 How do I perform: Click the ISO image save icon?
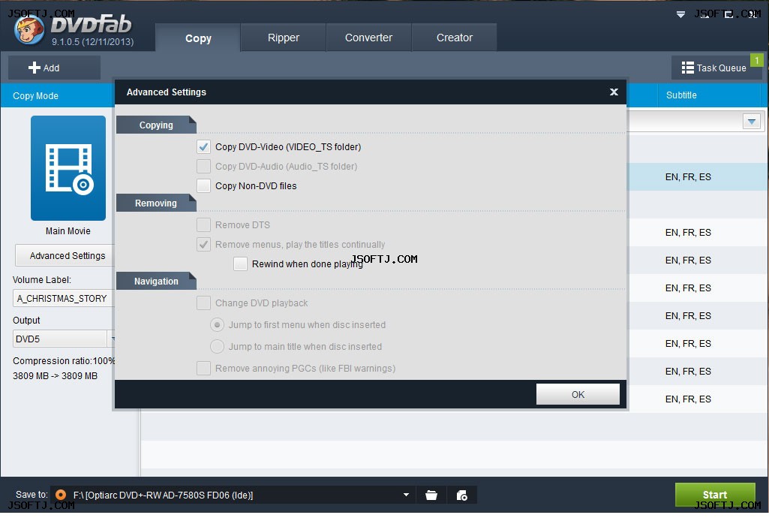[461, 495]
